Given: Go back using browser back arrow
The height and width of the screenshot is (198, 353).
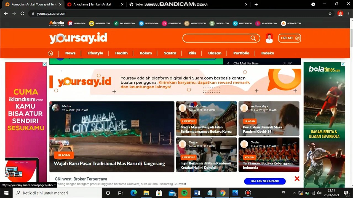Looking at the screenshot, I should (6, 13).
